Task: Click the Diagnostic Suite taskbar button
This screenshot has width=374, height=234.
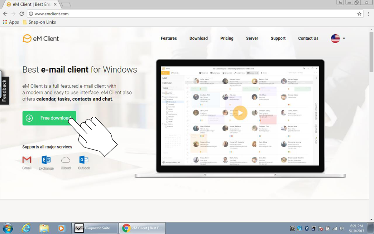Action: tap(95, 228)
